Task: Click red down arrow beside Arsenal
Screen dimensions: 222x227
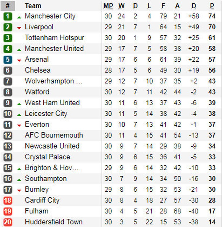Action: point(19,60)
